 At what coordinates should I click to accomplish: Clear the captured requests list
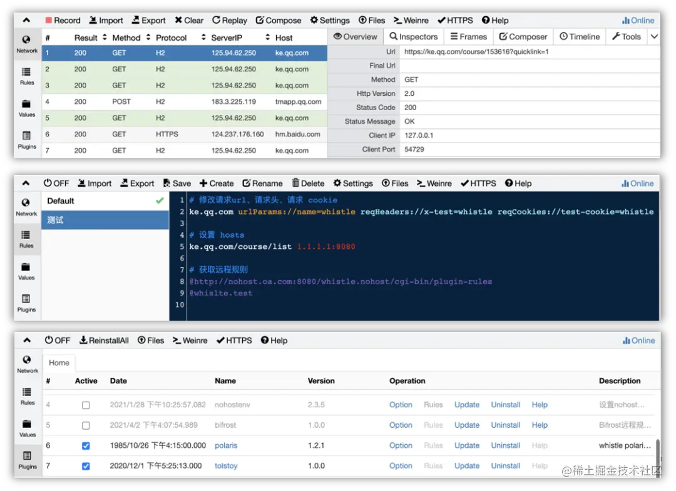pos(189,20)
